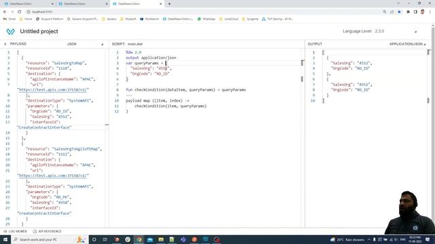Screen dimensions: 435x244
Task: Open the payload JSON format dropdown
Action: pos(85,44)
